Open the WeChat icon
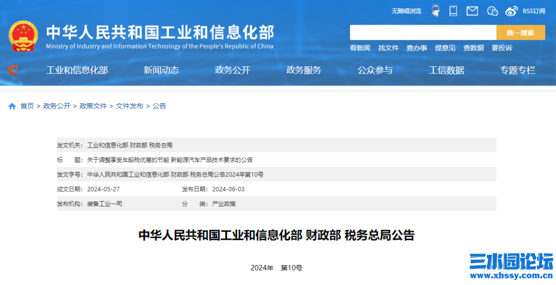 click(x=492, y=11)
